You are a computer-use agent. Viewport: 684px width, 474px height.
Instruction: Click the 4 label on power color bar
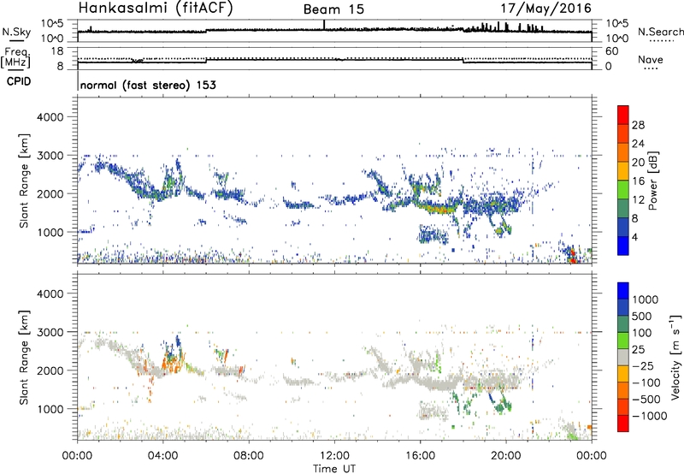click(x=634, y=237)
